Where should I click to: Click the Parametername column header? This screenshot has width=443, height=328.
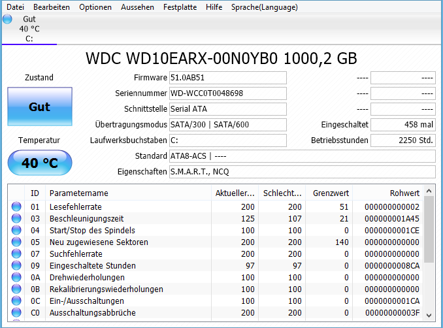click(128, 193)
